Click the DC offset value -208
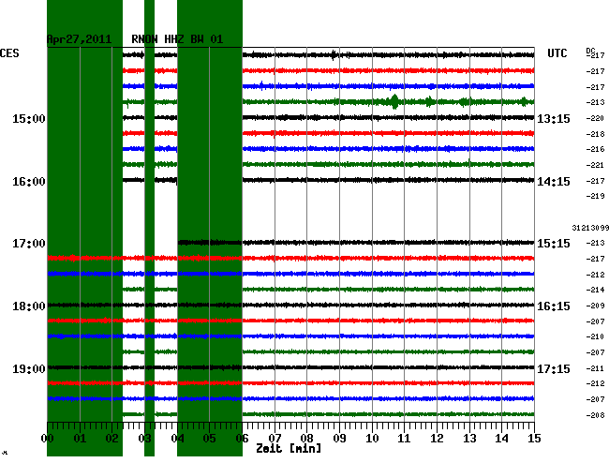This screenshot has height=463, width=609. [595, 415]
